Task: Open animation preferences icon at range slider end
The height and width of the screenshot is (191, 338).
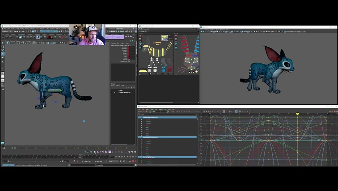Action: (136, 161)
